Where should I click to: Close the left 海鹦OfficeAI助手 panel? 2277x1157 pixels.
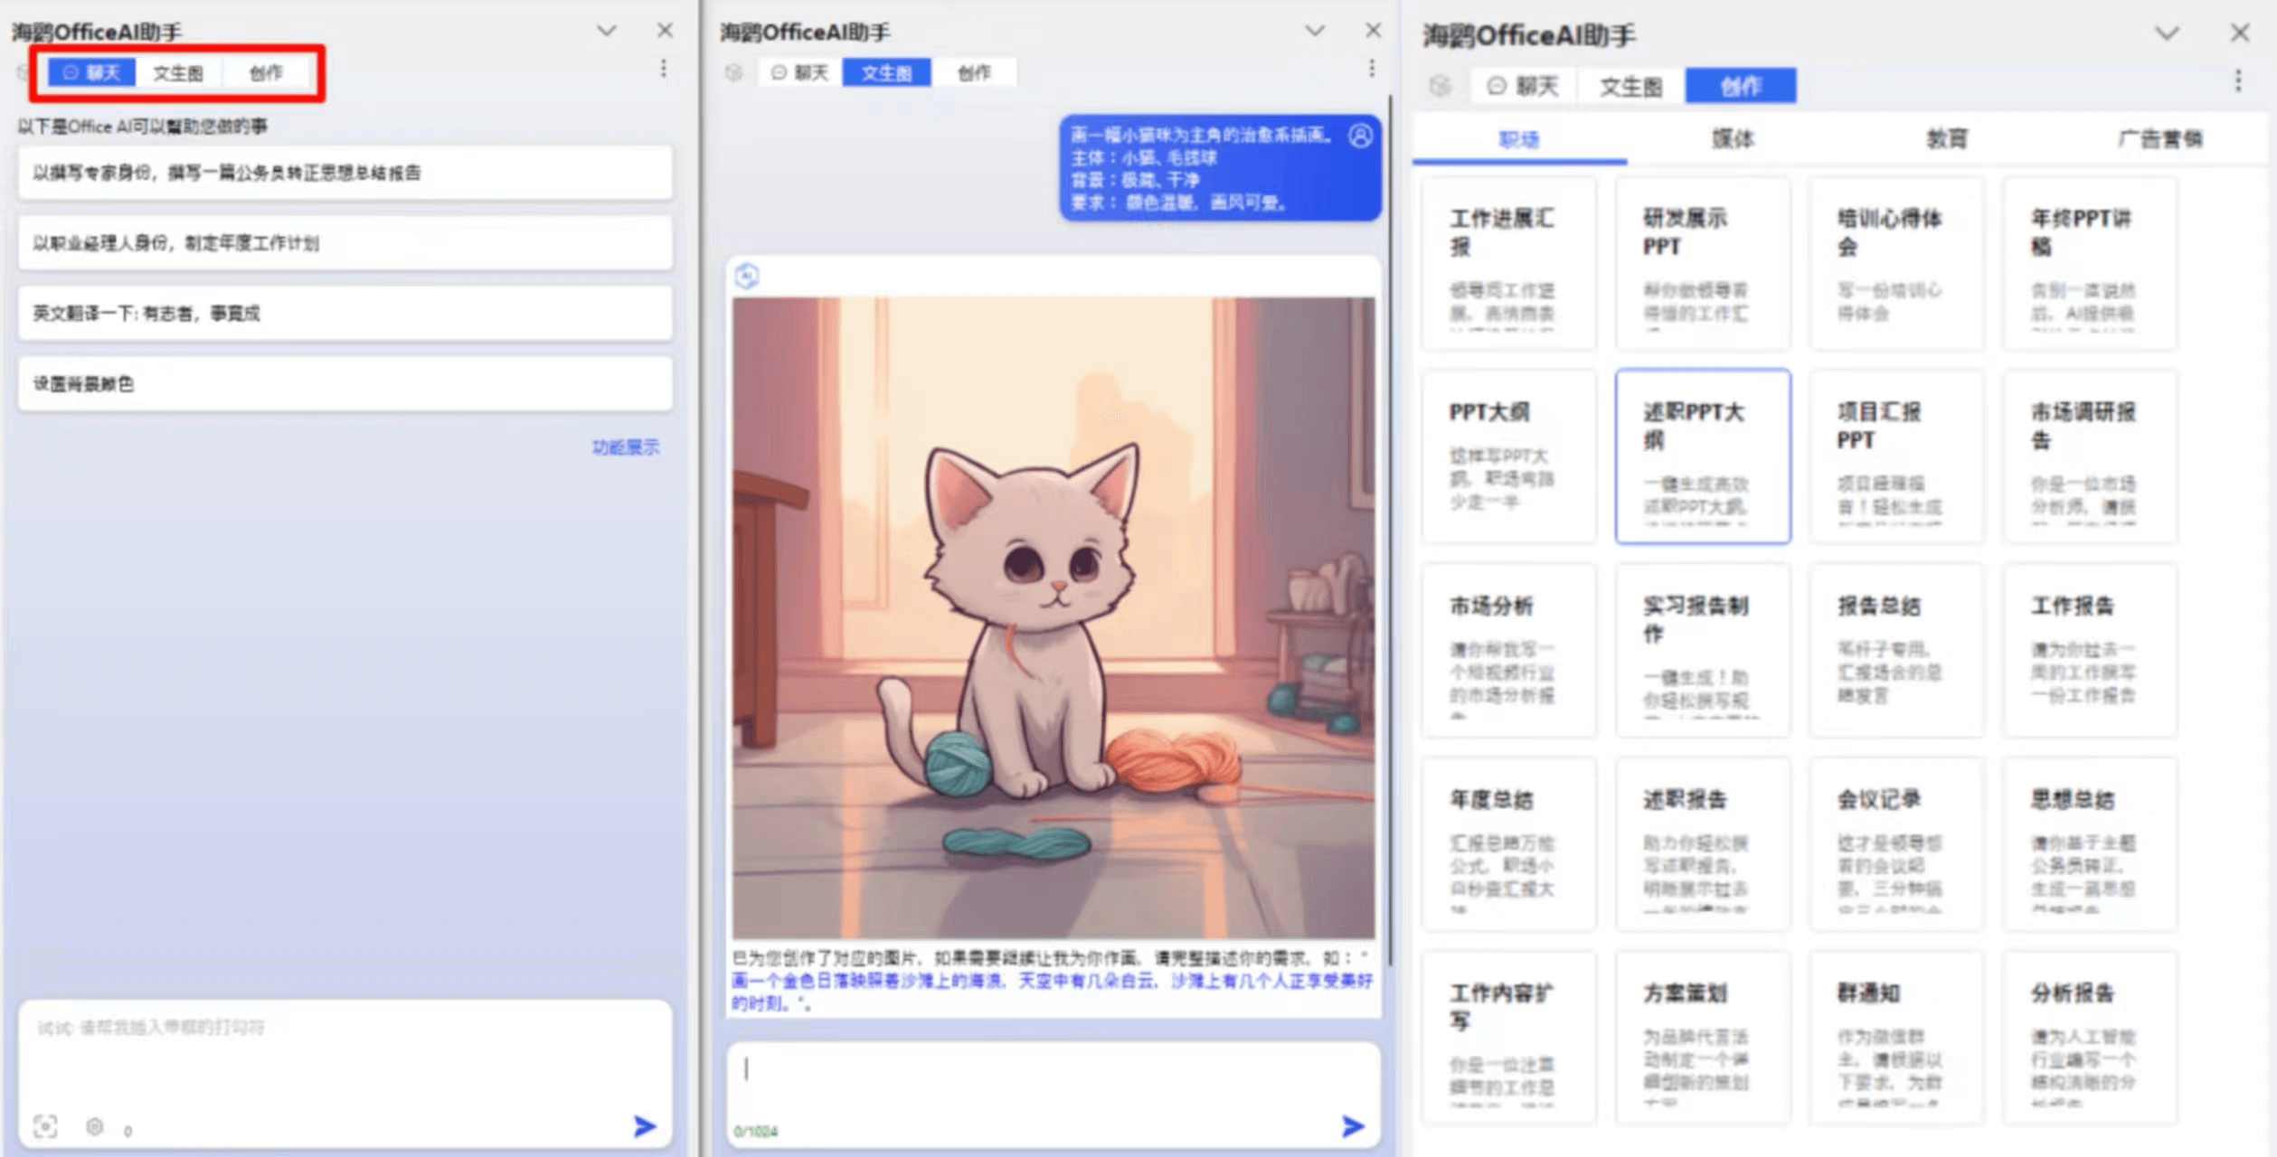[x=665, y=30]
